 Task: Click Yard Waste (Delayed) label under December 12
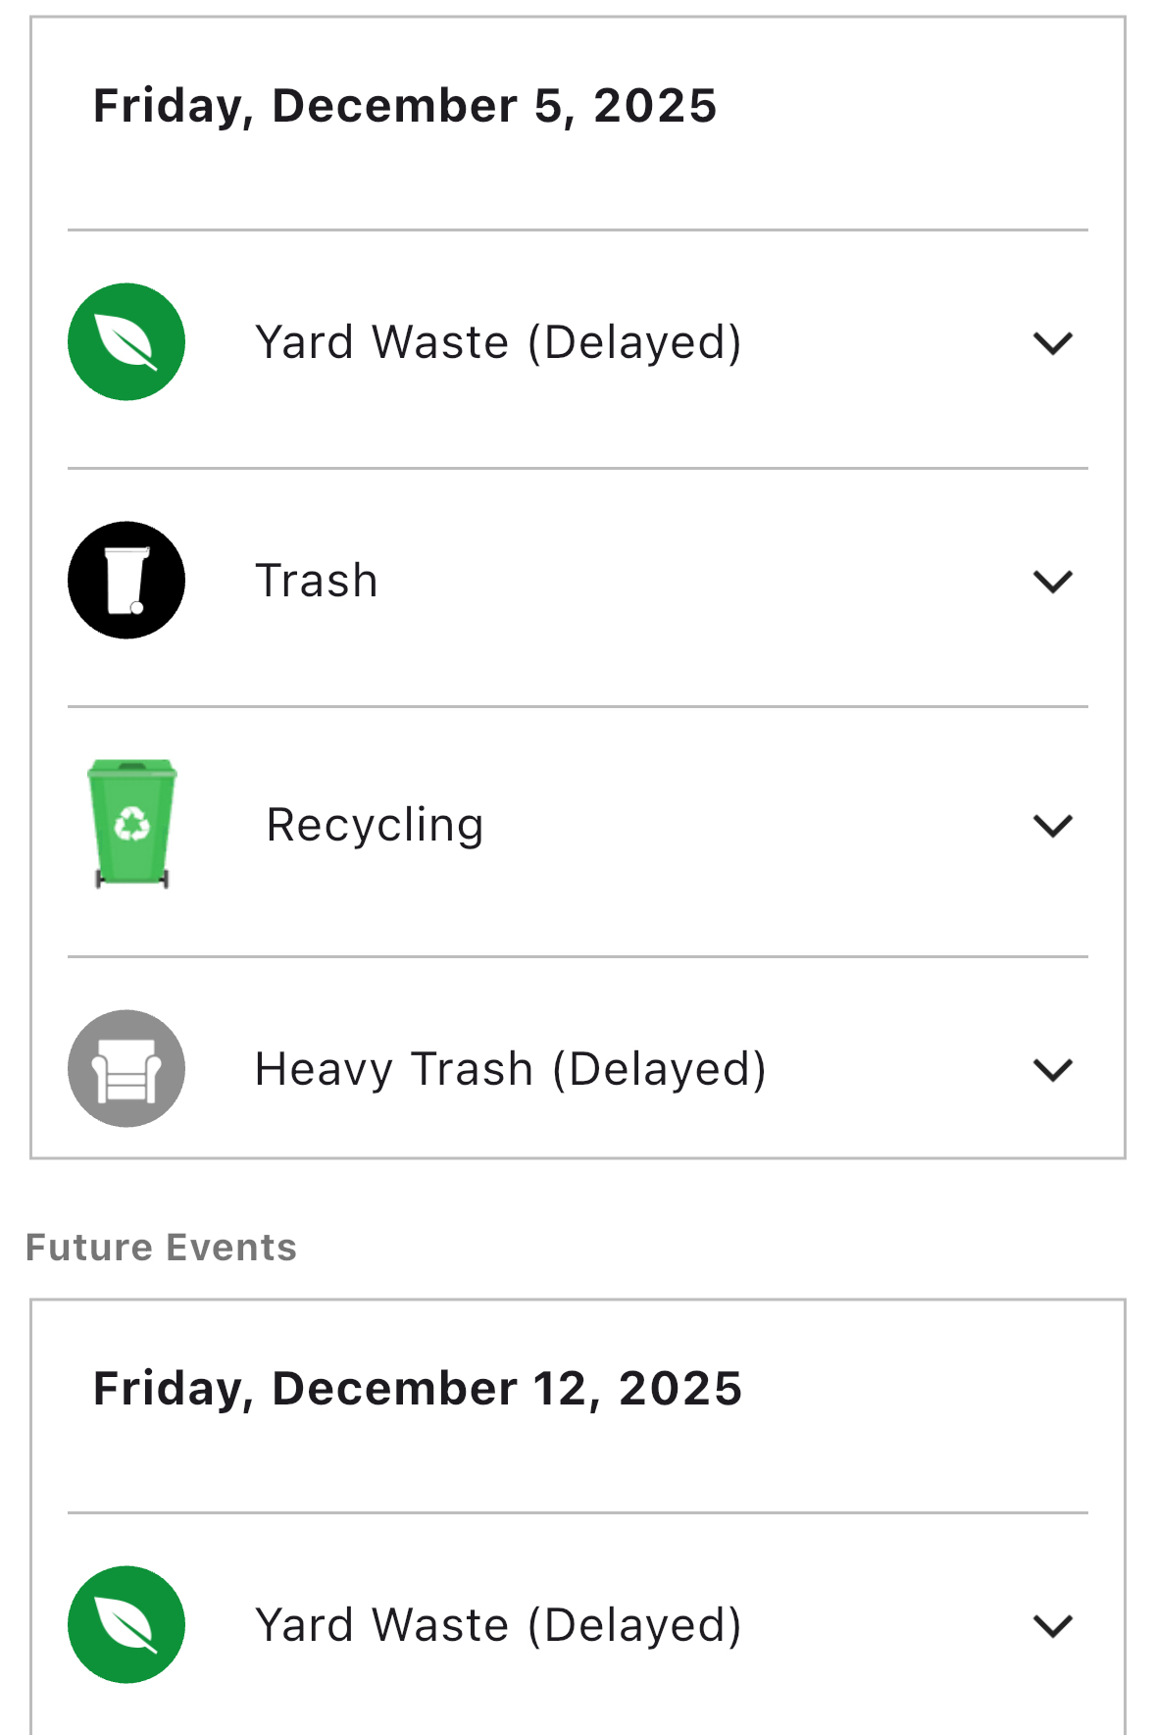coord(498,1625)
